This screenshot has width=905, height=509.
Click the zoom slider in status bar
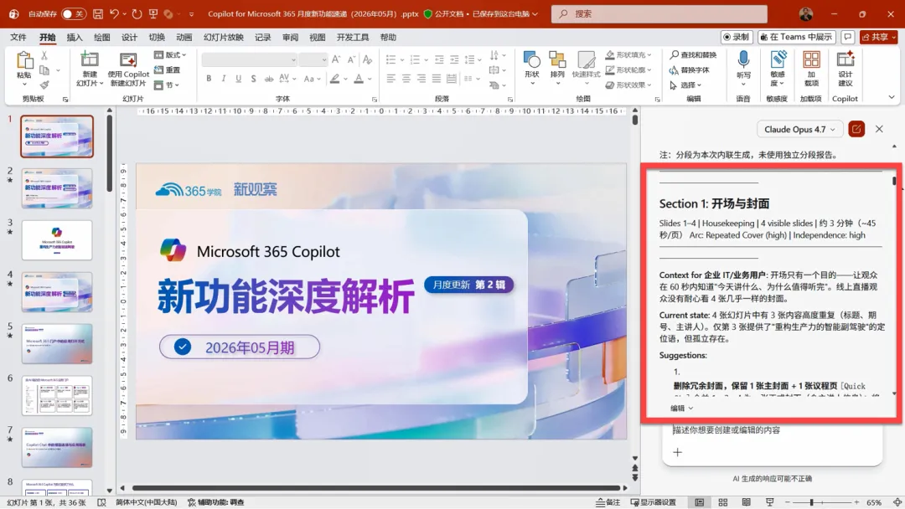822,502
